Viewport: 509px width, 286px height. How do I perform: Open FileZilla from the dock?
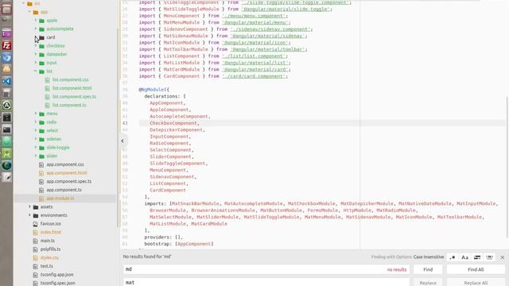(6, 46)
